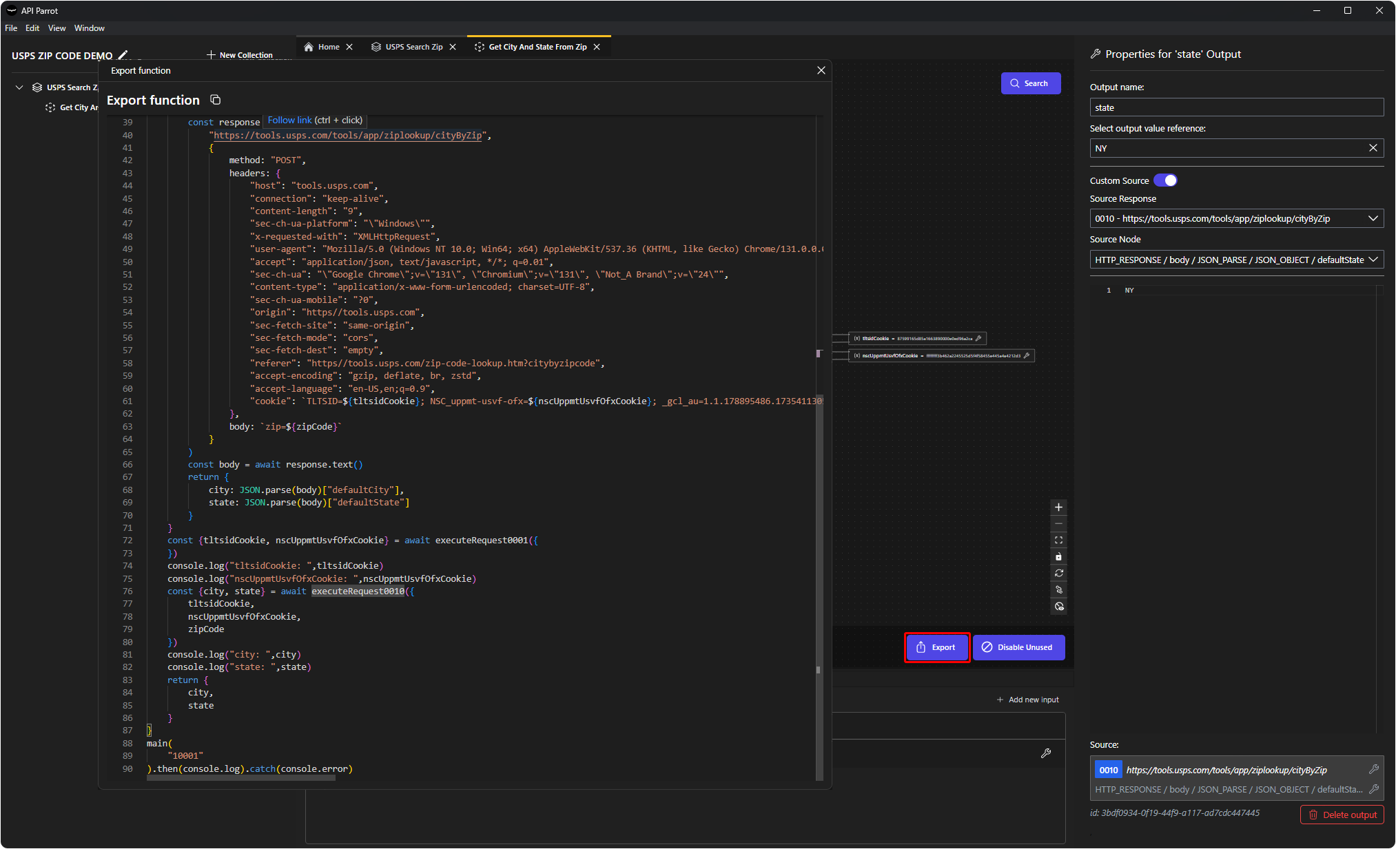Click the Select output value reference field
This screenshot has width=1396, height=849.
click(x=1236, y=148)
